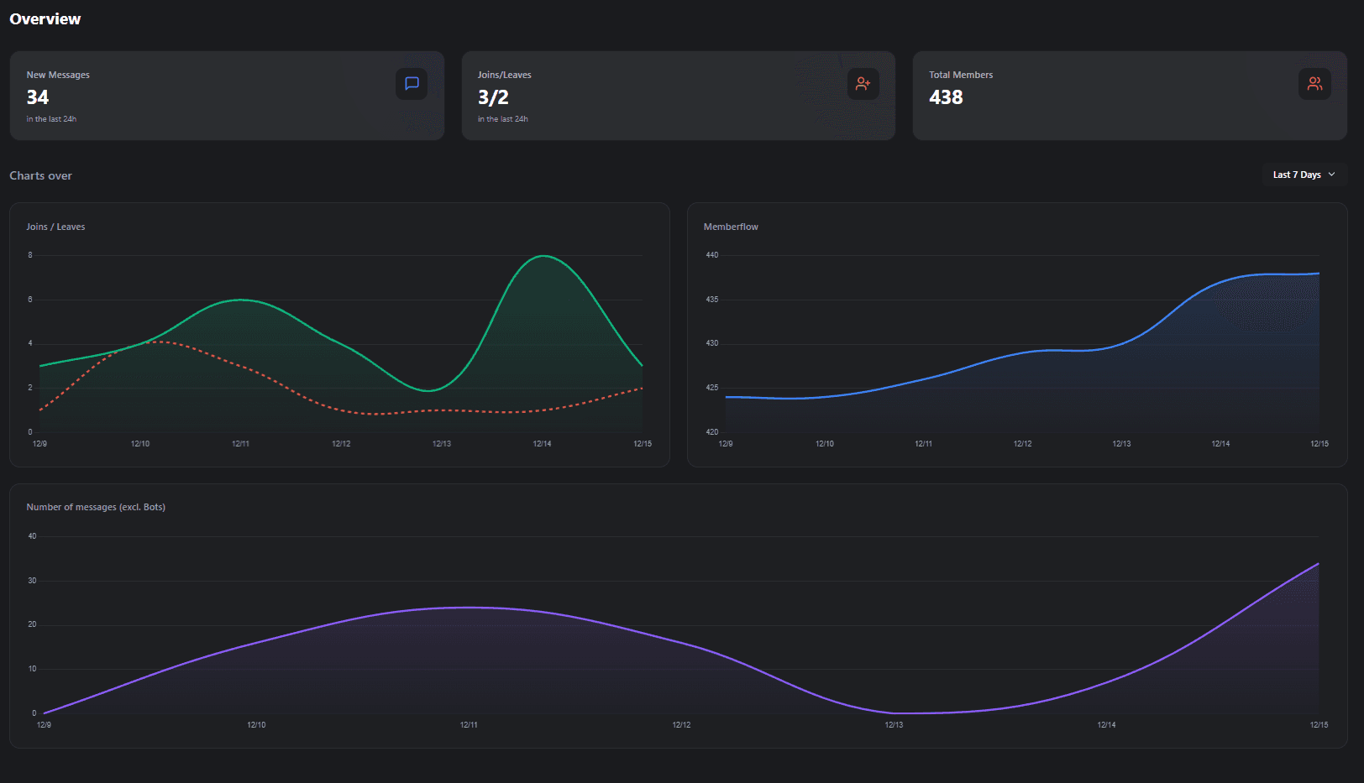Click the user-plus icon in Joins/Leaves card

click(863, 84)
